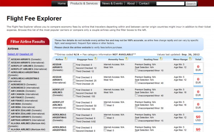Go to the Home menu item
The height and width of the screenshot is (132, 214).
click(62, 4)
